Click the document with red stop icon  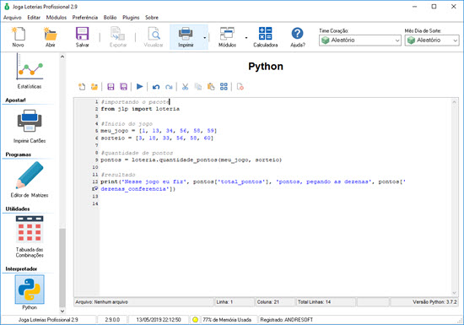[240, 87]
